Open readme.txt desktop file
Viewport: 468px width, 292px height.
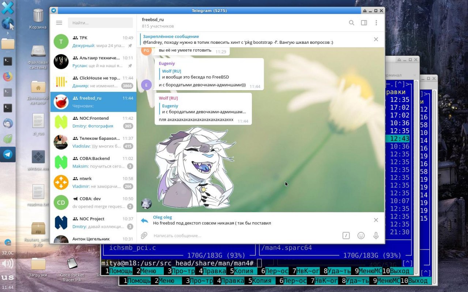click(38, 196)
